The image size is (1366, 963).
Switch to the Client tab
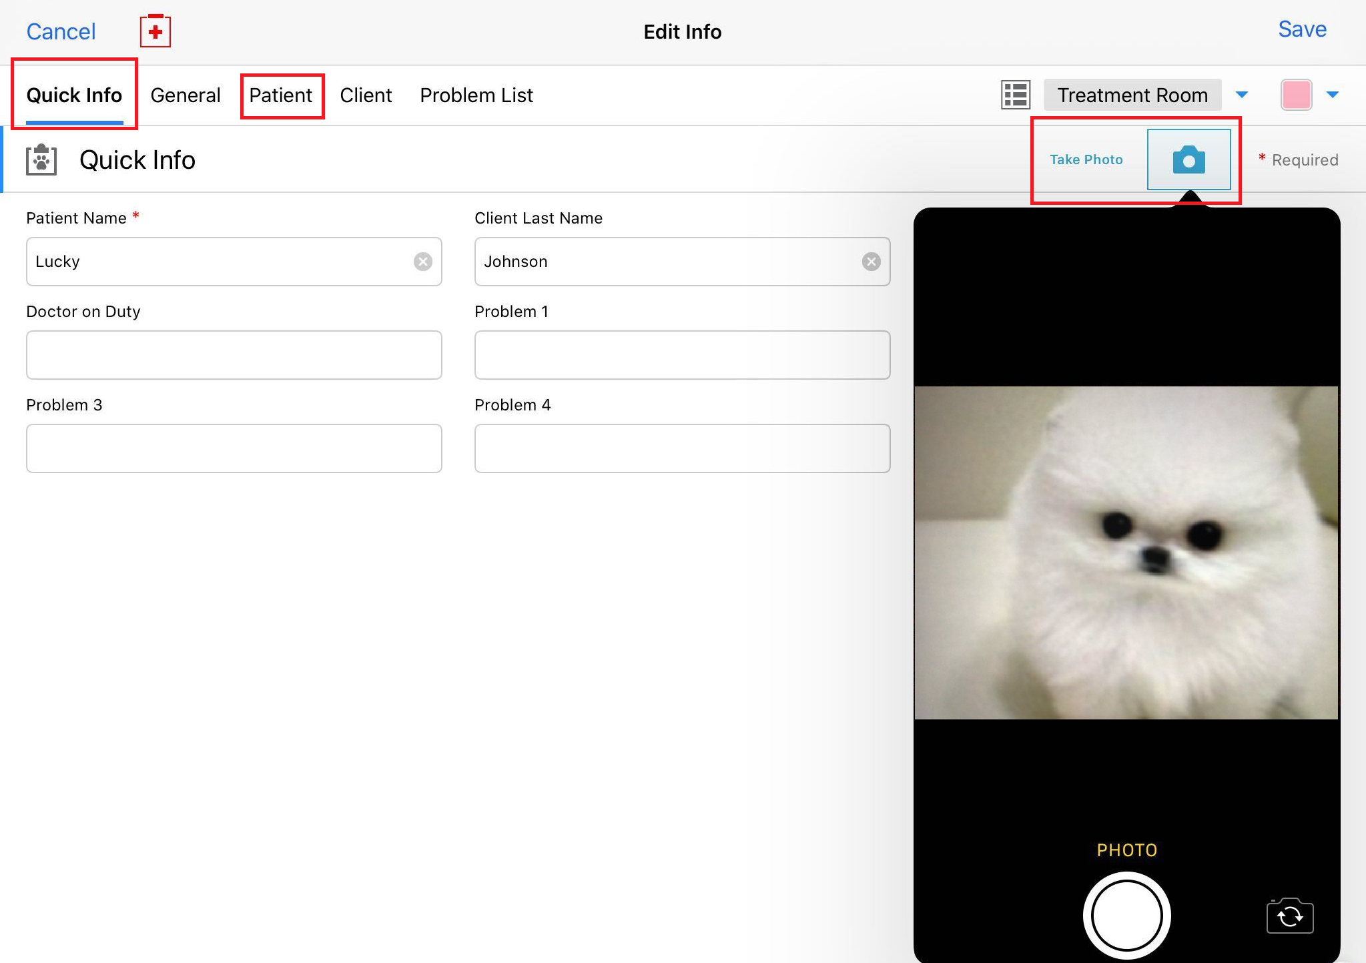tap(366, 95)
